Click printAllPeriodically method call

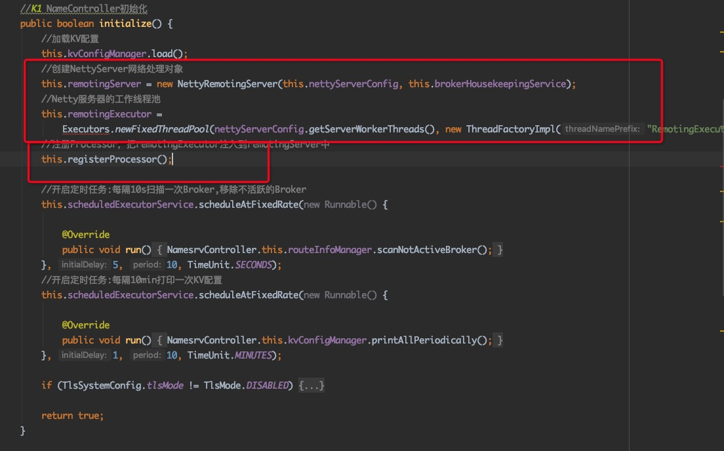coord(424,340)
